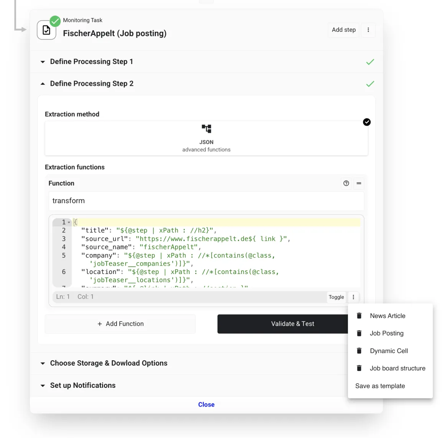This screenshot has width=445, height=438.
Task: Click the drag handle icon beside help
Action: point(359,183)
